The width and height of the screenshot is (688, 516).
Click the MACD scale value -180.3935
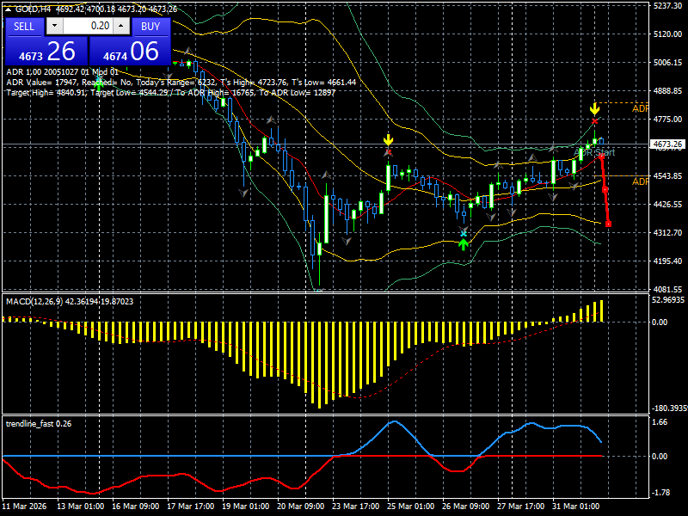[x=670, y=408]
